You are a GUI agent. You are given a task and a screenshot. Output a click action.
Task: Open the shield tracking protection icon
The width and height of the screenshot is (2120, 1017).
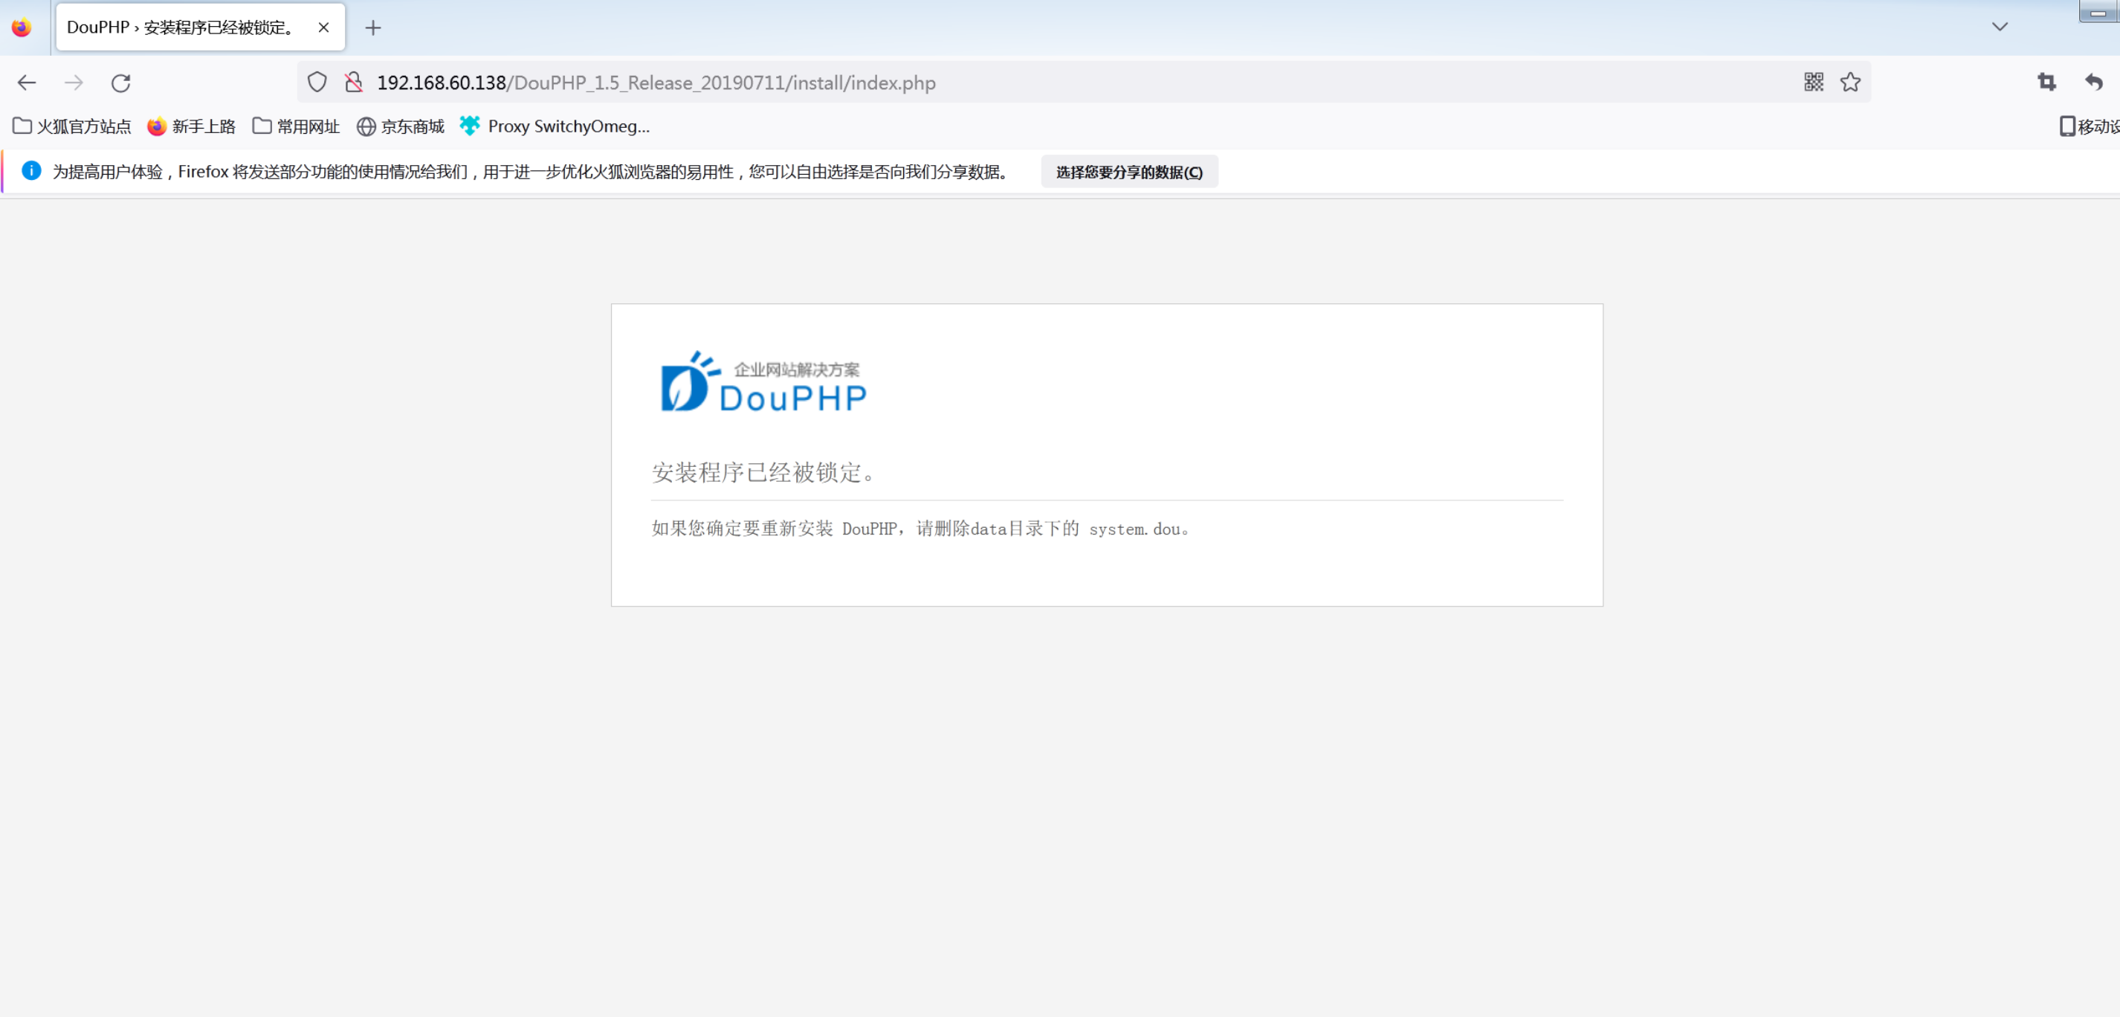[317, 83]
